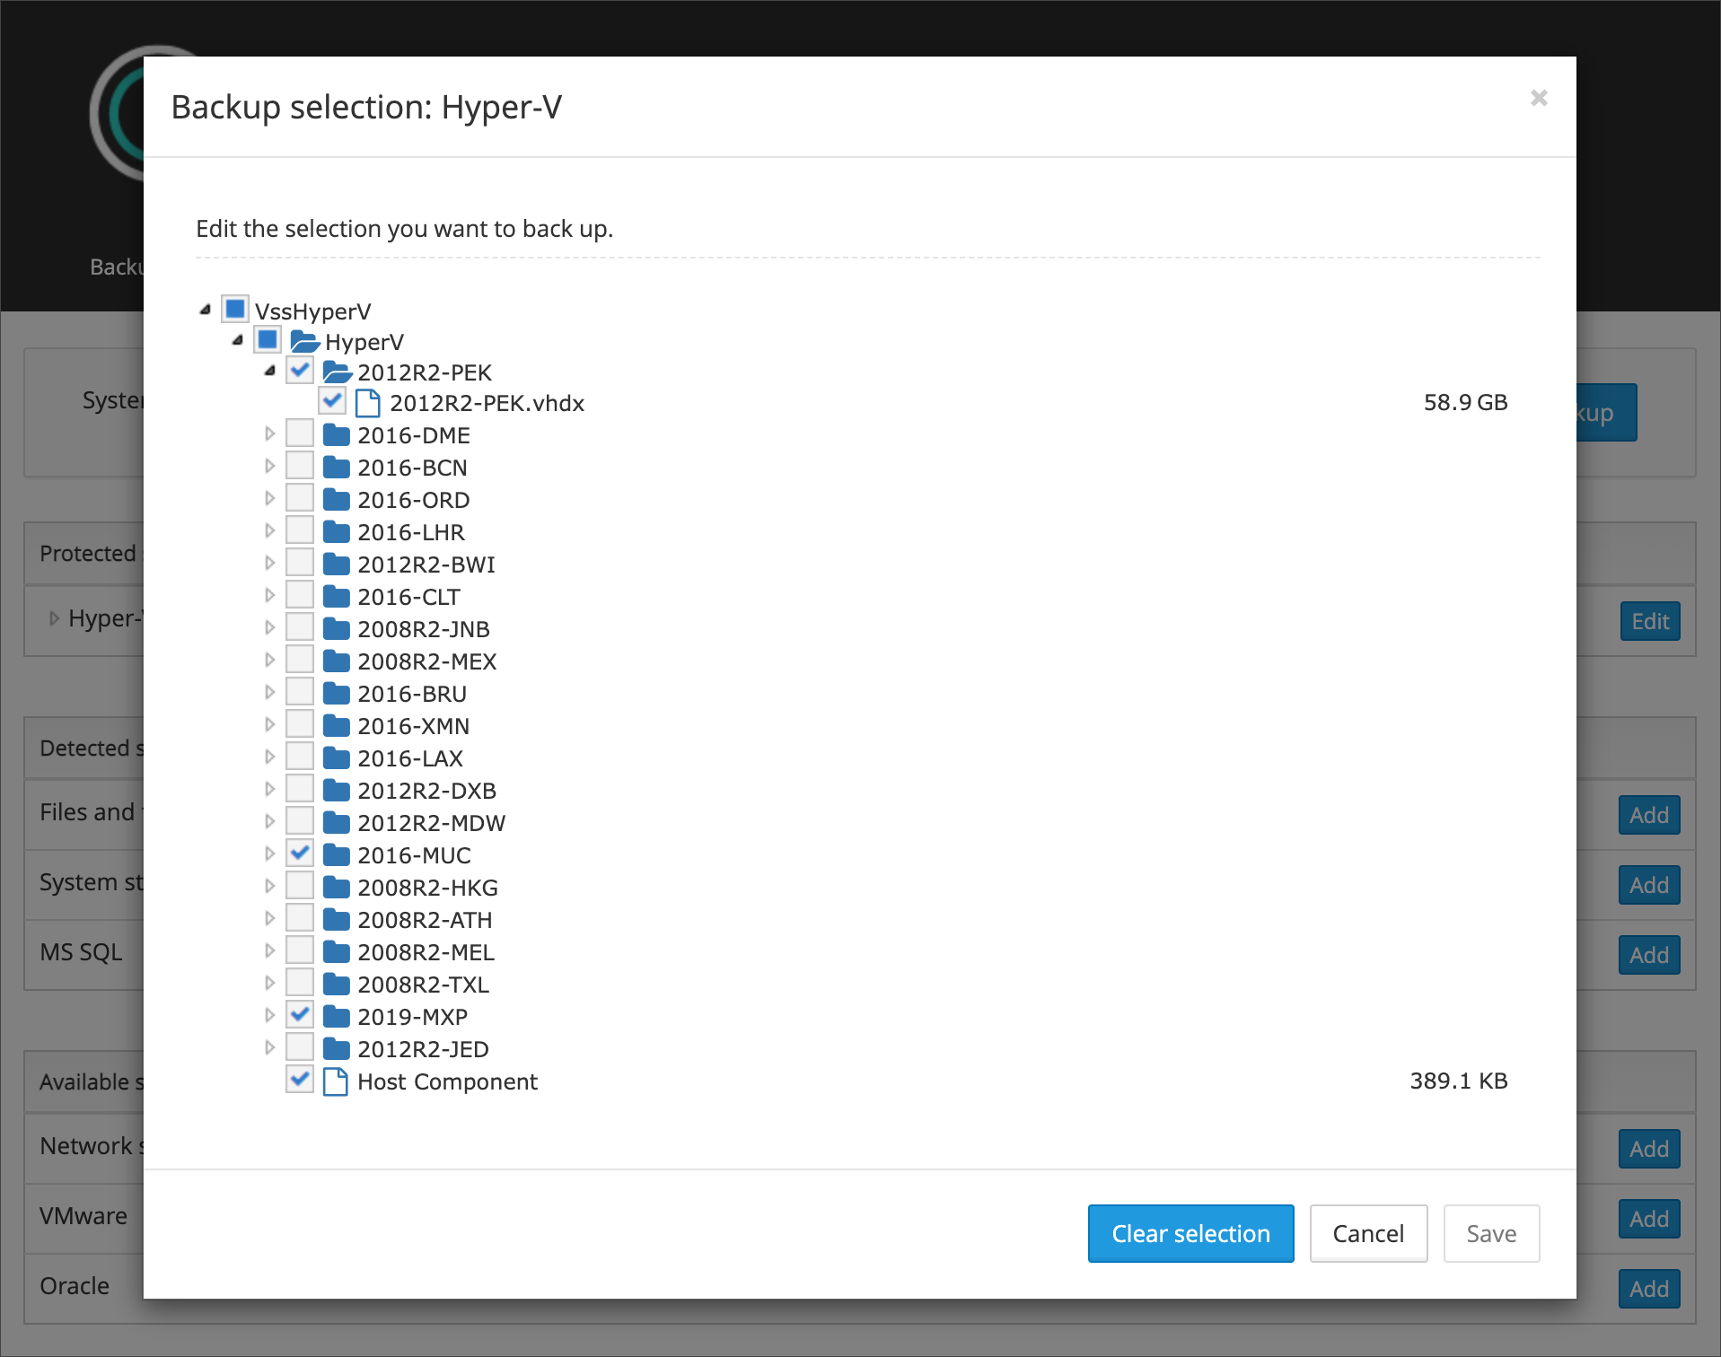Viewport: 1721px width, 1357px height.
Task: Click the 2016-ORD folder icon
Action: tap(337, 500)
